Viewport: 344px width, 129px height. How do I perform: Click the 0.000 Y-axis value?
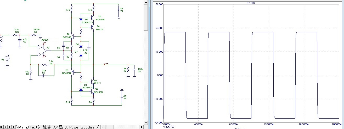coord(160,75)
